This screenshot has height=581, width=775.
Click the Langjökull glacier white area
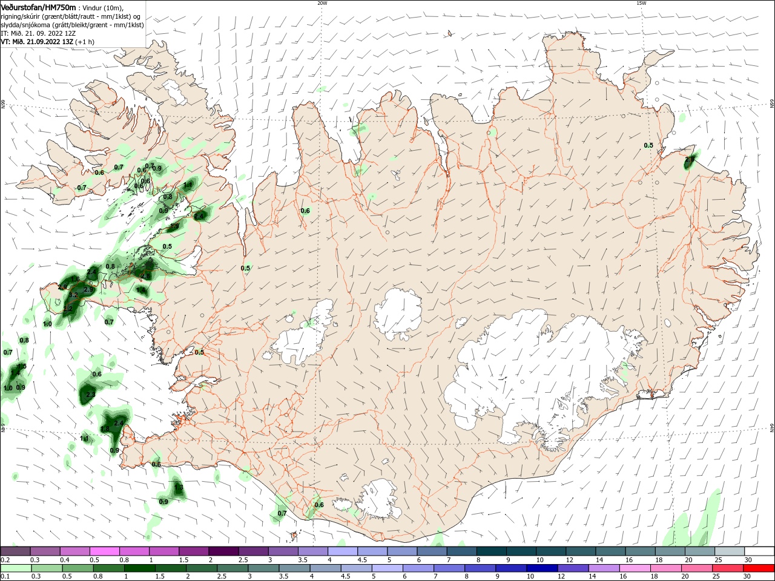point(303,336)
